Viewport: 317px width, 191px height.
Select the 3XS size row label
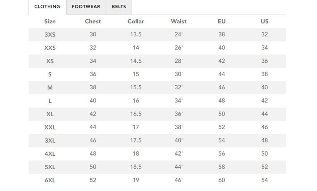[50, 35]
